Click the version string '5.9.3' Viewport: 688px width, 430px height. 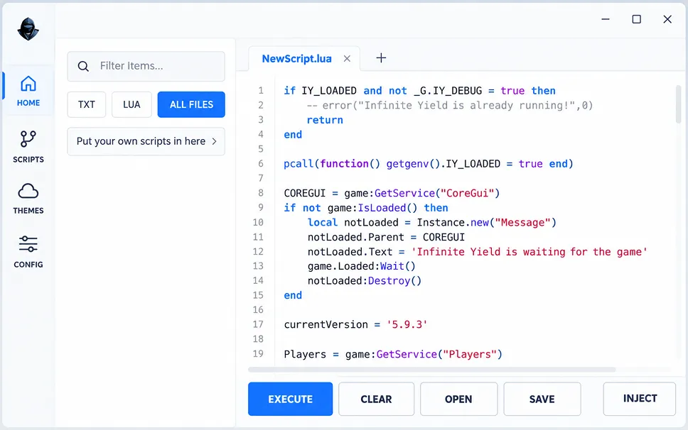click(407, 324)
